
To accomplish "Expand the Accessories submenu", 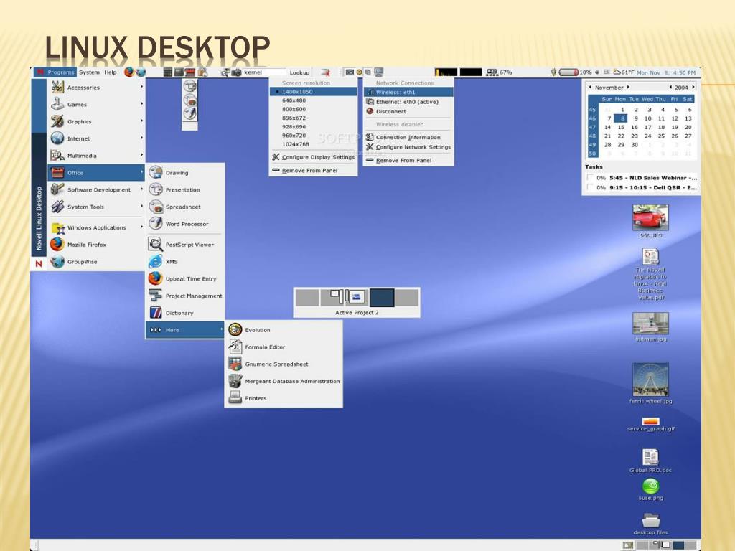I will [97, 87].
